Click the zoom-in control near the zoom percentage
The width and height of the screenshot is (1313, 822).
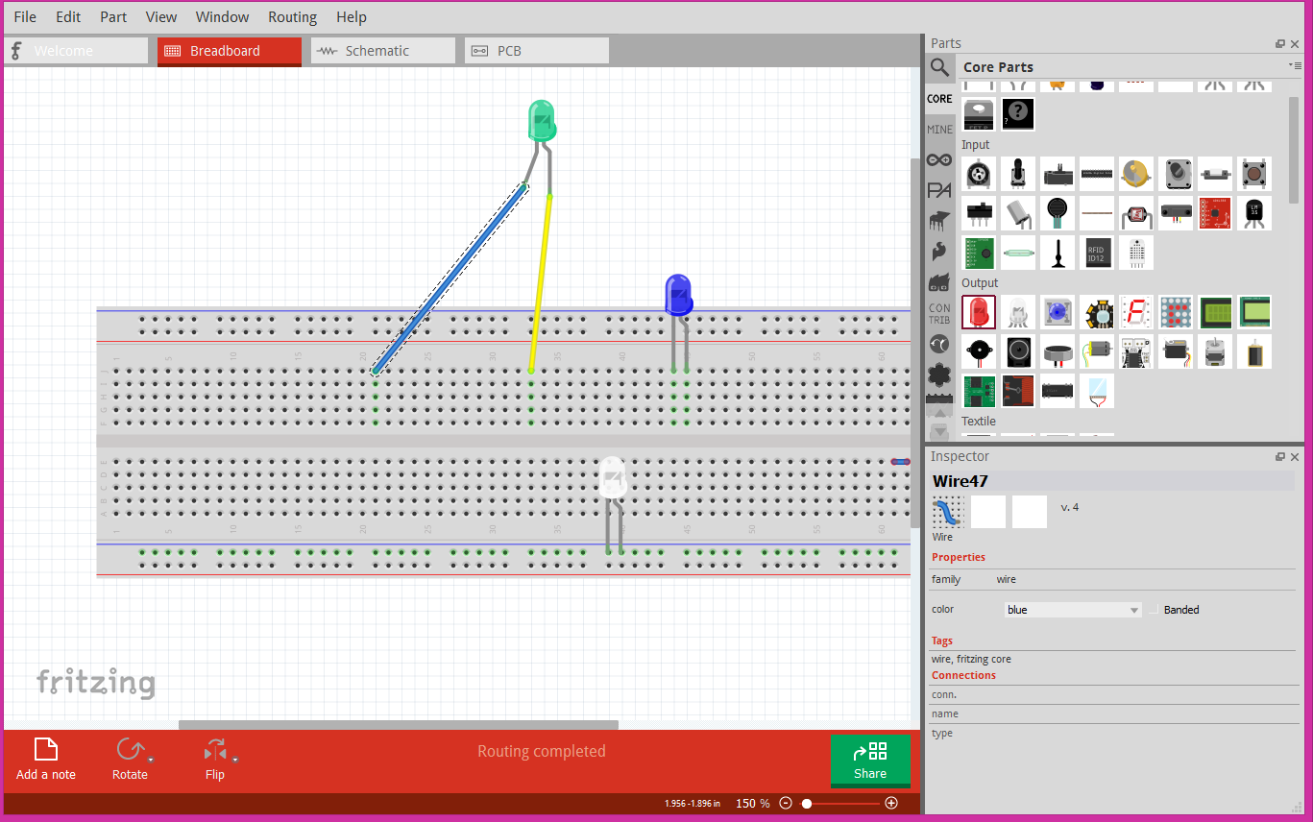coord(890,803)
